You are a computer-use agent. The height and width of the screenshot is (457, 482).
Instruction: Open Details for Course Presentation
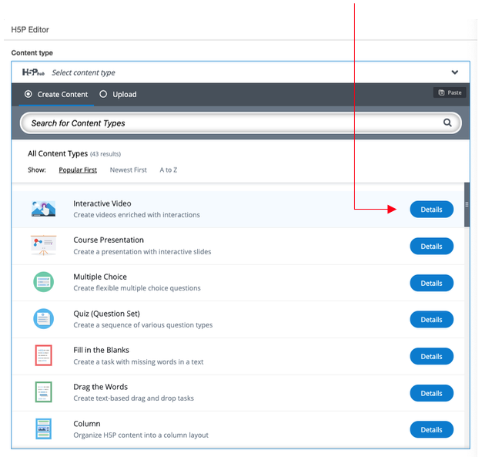coord(432,246)
